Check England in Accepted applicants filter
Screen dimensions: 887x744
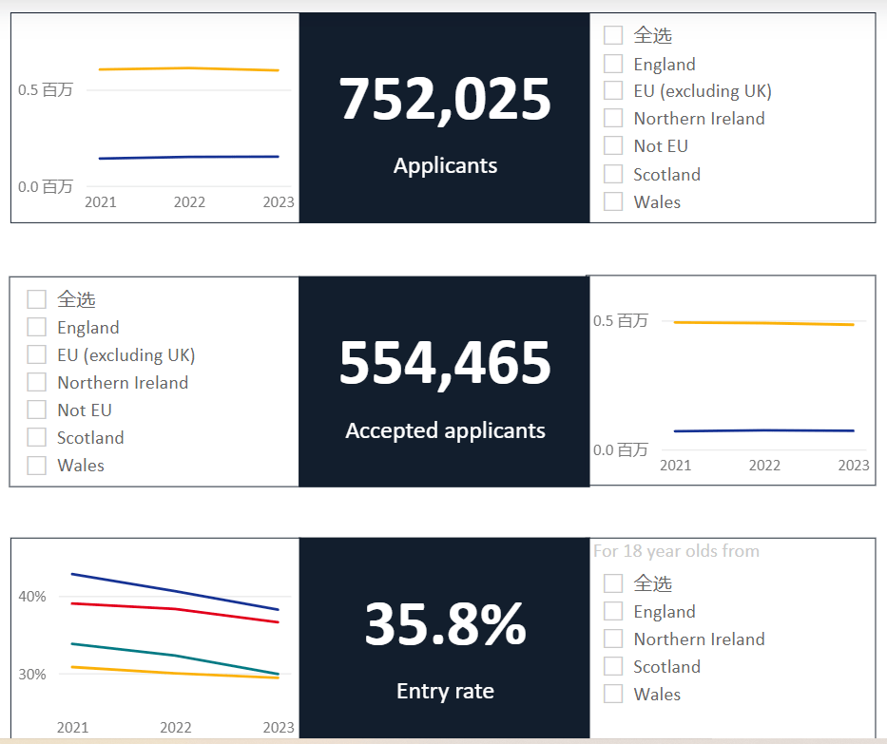[37, 327]
